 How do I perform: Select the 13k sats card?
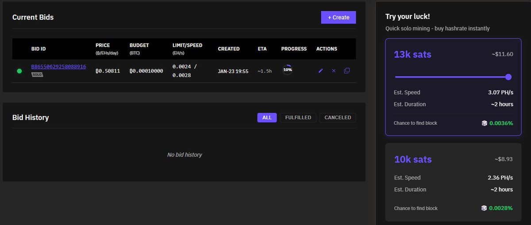(453, 87)
